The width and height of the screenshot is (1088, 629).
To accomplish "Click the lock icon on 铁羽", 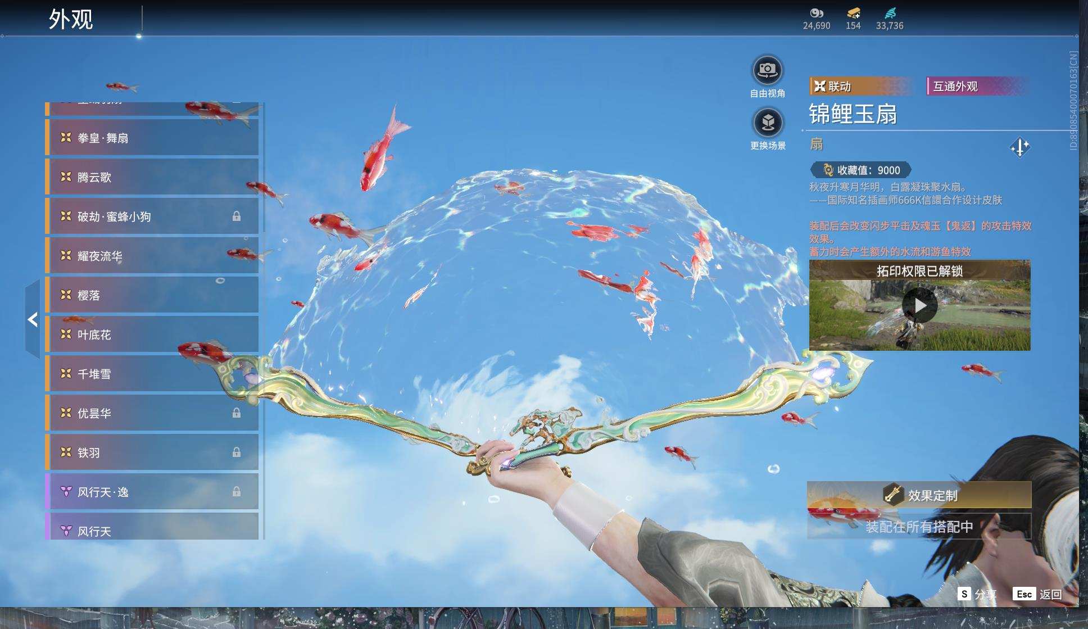I will coord(237,452).
